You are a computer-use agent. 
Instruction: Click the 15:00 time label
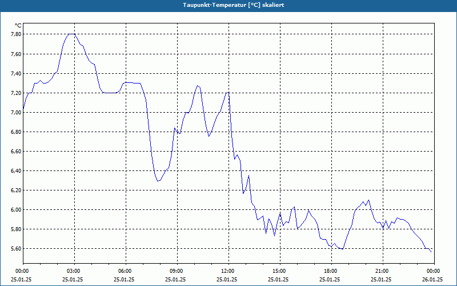pyautogui.click(x=280, y=271)
